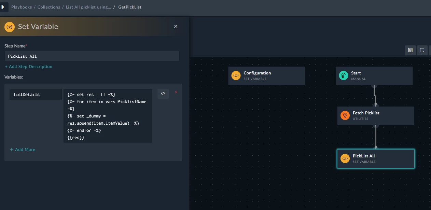Edit the Step Name field

click(x=92, y=56)
